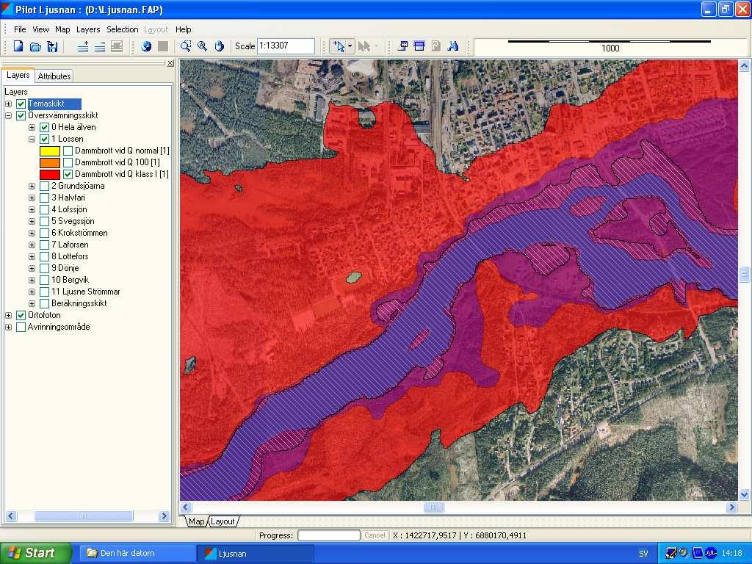Click the Ljusnan taskbar button
The height and width of the screenshot is (564, 752).
pyautogui.click(x=255, y=554)
